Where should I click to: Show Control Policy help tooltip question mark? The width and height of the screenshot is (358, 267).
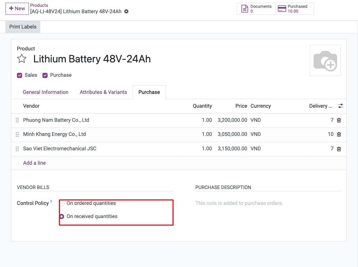point(51,202)
